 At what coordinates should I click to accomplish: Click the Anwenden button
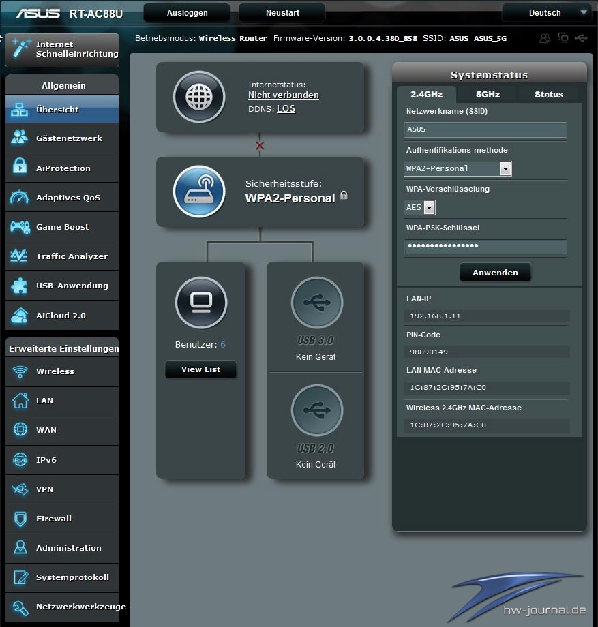(495, 273)
